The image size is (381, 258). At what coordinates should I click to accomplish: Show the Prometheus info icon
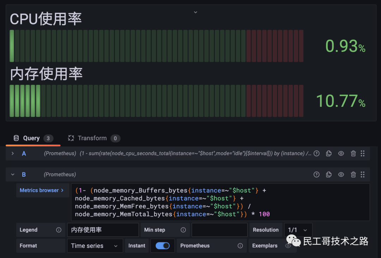click(240, 246)
